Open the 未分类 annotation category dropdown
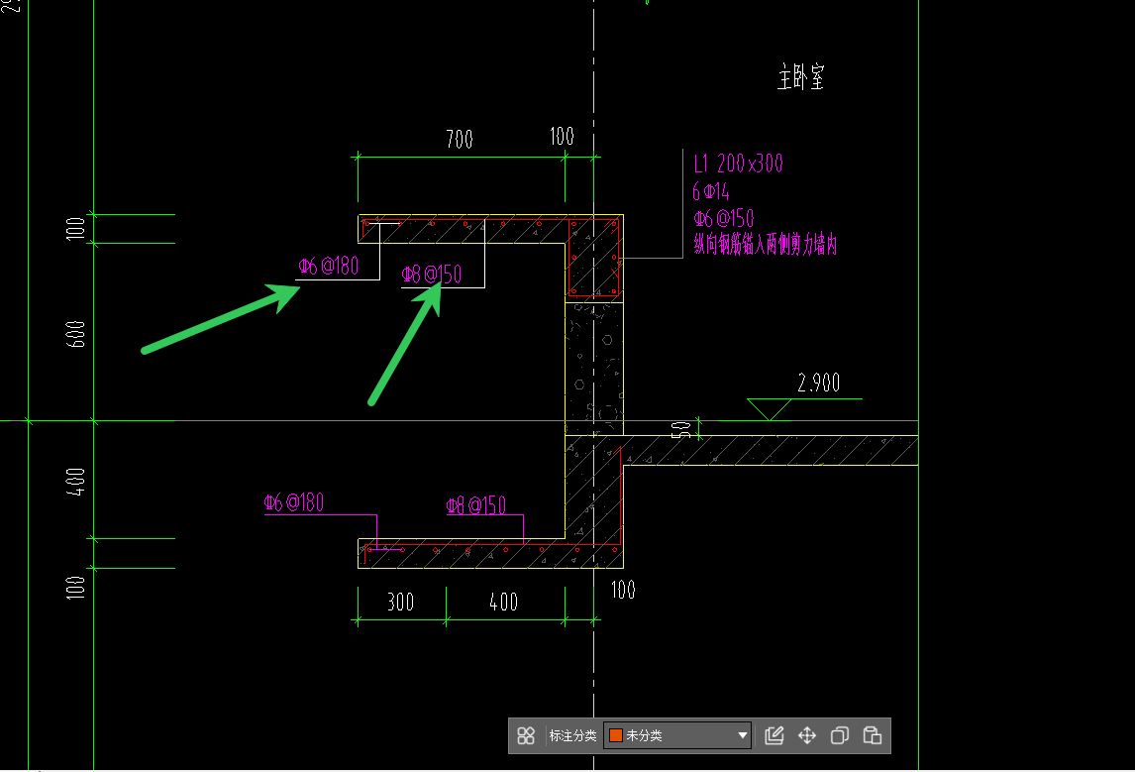Viewport: 1135px width, 772px height. 677,735
